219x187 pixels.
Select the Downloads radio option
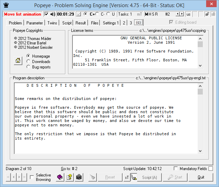pos(28,61)
